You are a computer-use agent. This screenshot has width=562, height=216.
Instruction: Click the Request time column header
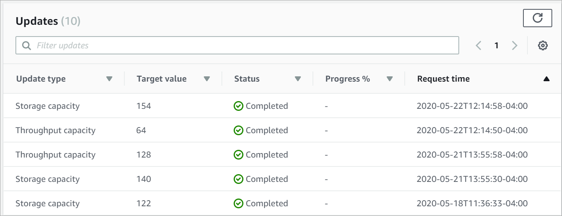click(443, 79)
